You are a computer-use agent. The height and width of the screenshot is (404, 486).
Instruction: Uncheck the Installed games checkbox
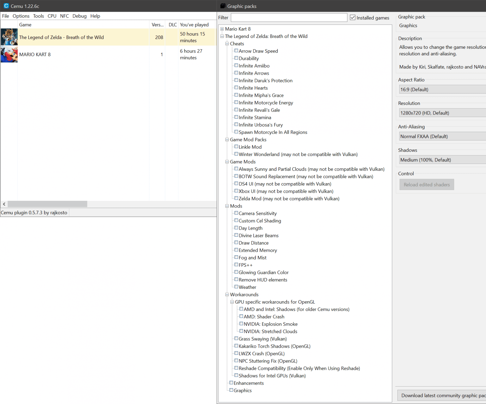[352, 17]
